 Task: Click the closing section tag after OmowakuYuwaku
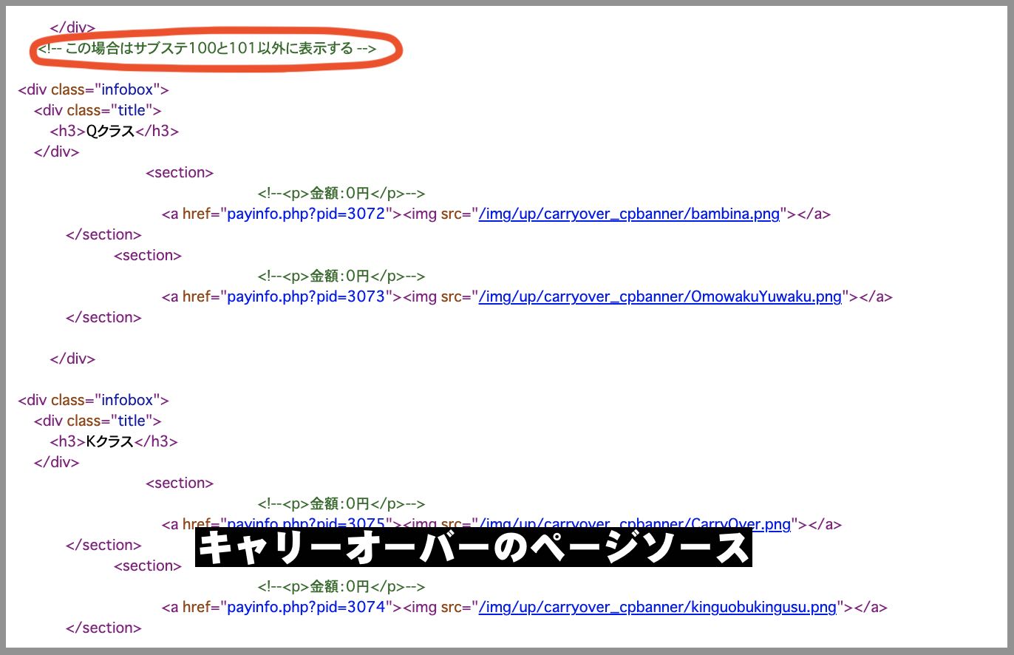[103, 317]
